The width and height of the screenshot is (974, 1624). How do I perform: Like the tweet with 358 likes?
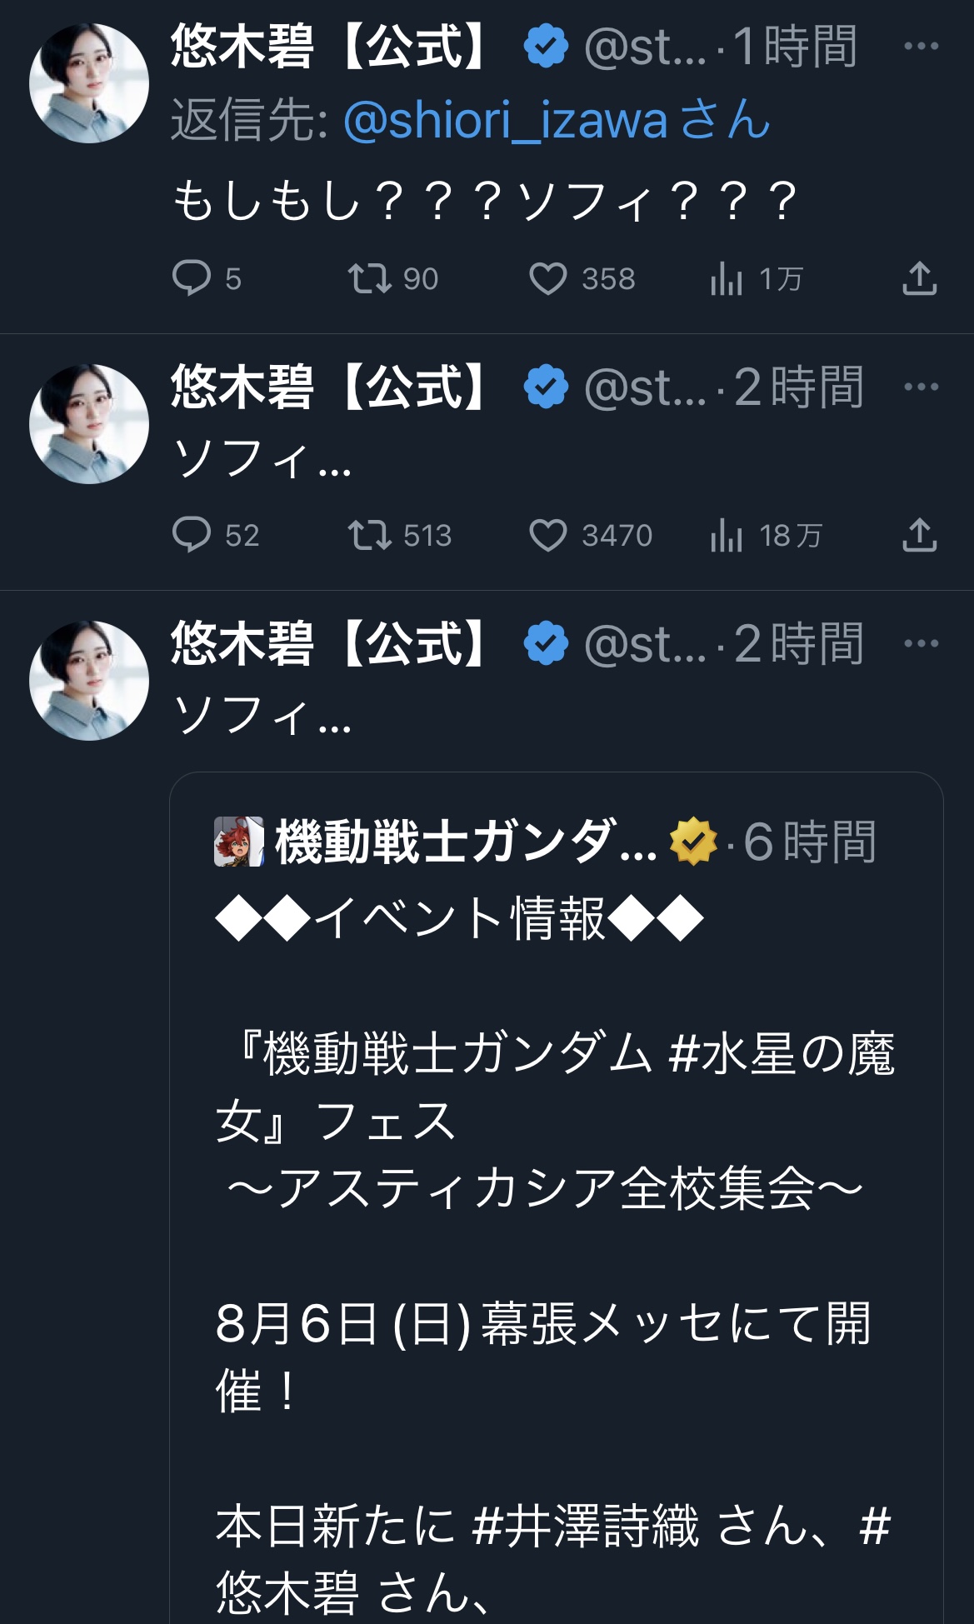click(548, 278)
